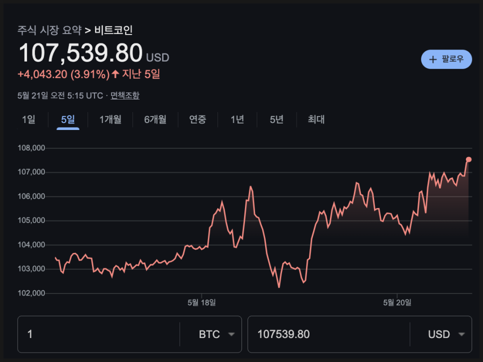Open the 연중 year-to-date tab
Viewport: 483px width, 362px height.
[197, 119]
